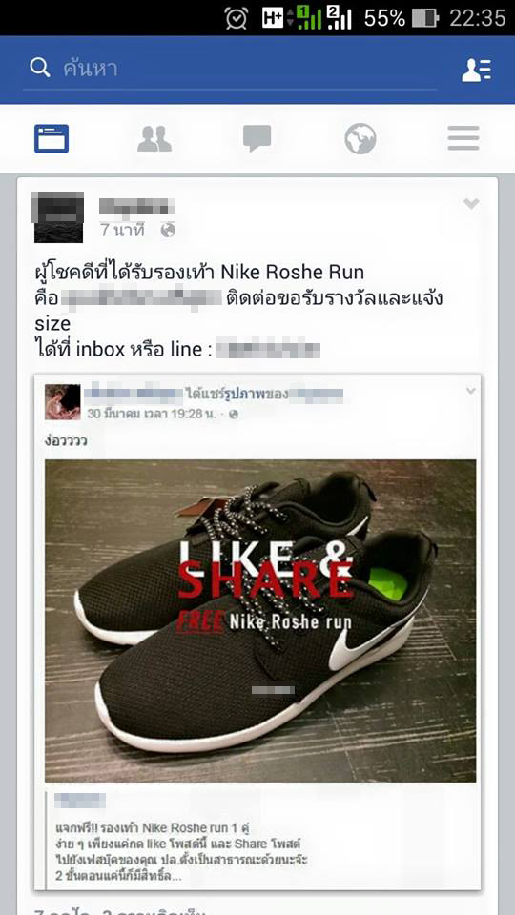The image size is (515, 915).
Task: Open the friend requests tab icon
Action: pos(154,139)
